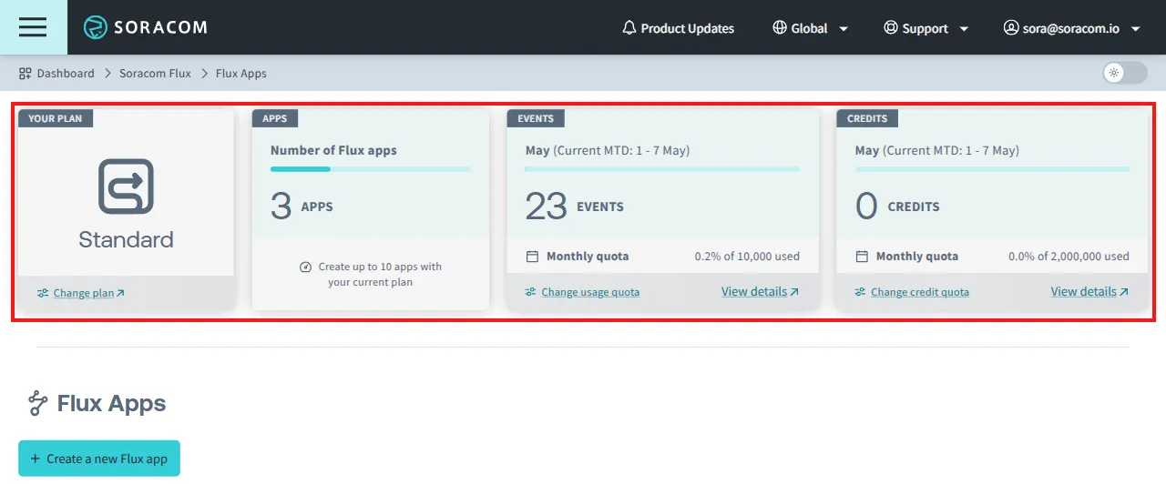The height and width of the screenshot is (484, 1166).
Task: Create a new Flux app
Action: [99, 459]
